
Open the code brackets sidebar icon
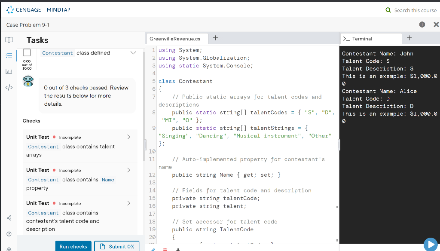9,87
